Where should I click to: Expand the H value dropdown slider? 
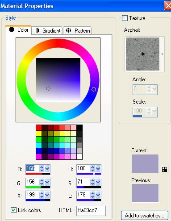tap(98, 169)
